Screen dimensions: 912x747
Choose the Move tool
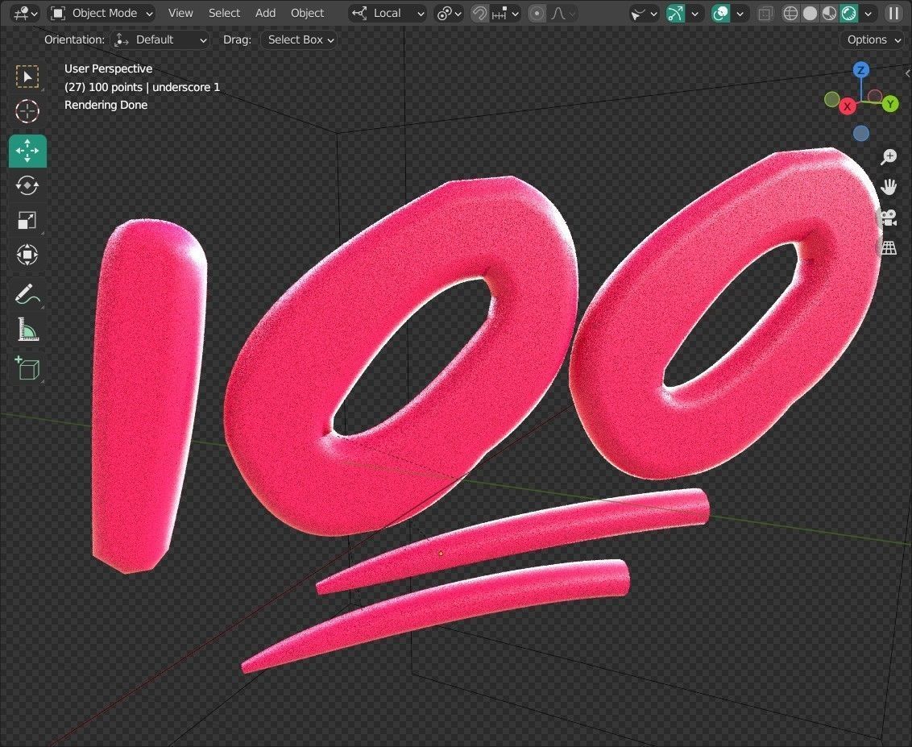tap(27, 151)
